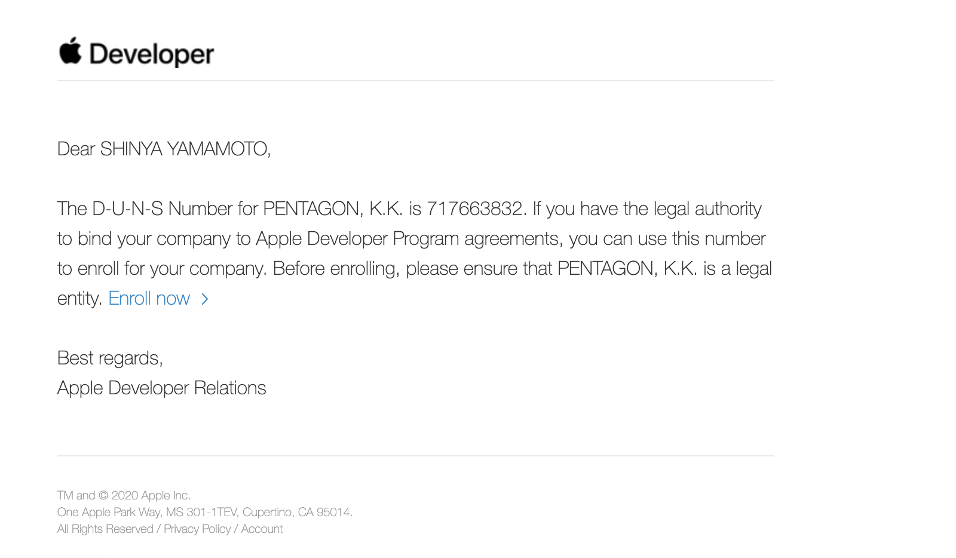Screen dimensions: 956x558
Task: Click the Best regards closing line
Action: 110,358
